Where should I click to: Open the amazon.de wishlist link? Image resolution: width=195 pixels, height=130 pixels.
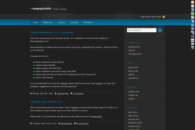[x=133, y=95]
